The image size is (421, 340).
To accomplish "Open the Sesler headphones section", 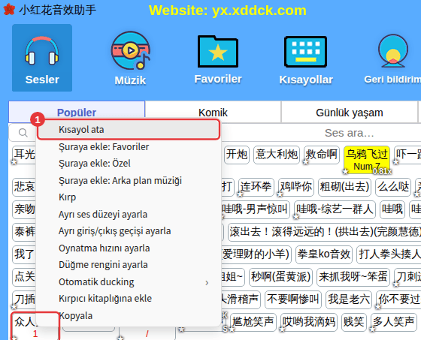I will pyautogui.click(x=42, y=58).
